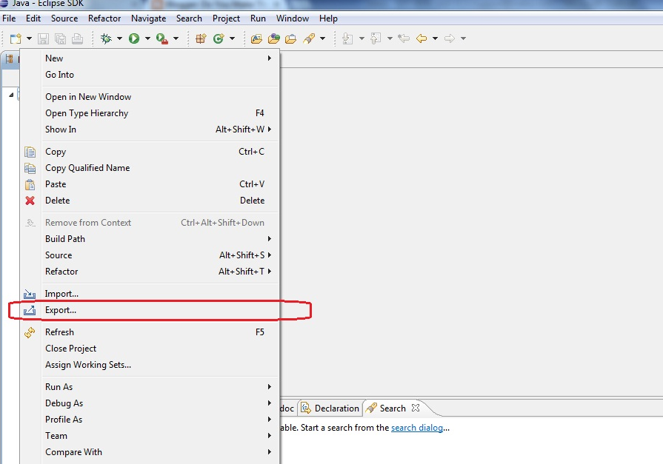Click the New Java Package icon
The height and width of the screenshot is (464, 663).
click(201, 38)
